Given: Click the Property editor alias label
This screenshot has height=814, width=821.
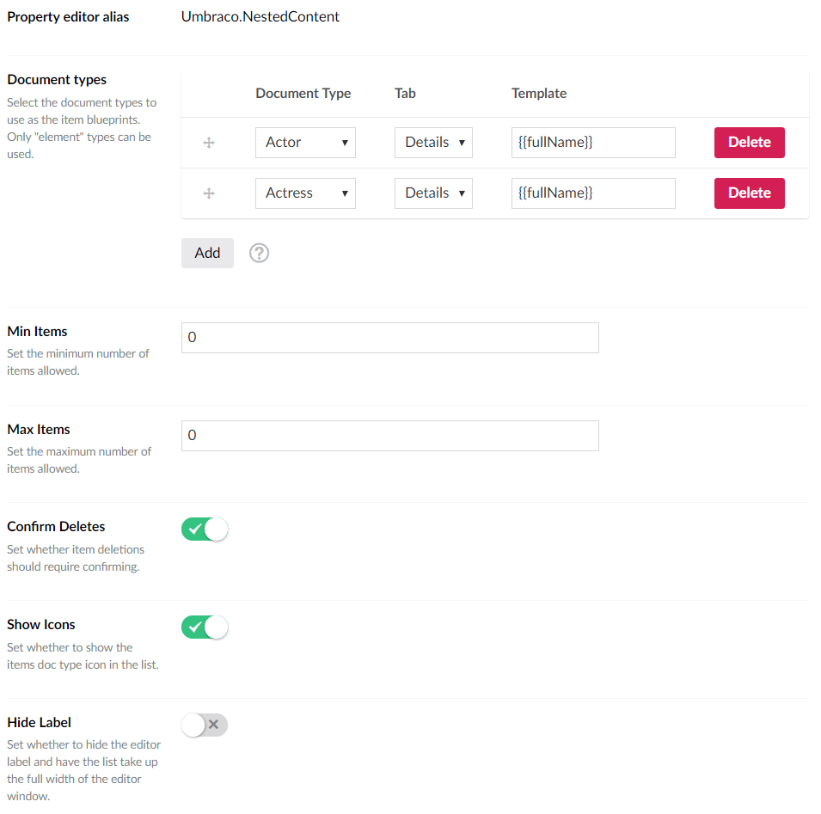Looking at the screenshot, I should 68,16.
